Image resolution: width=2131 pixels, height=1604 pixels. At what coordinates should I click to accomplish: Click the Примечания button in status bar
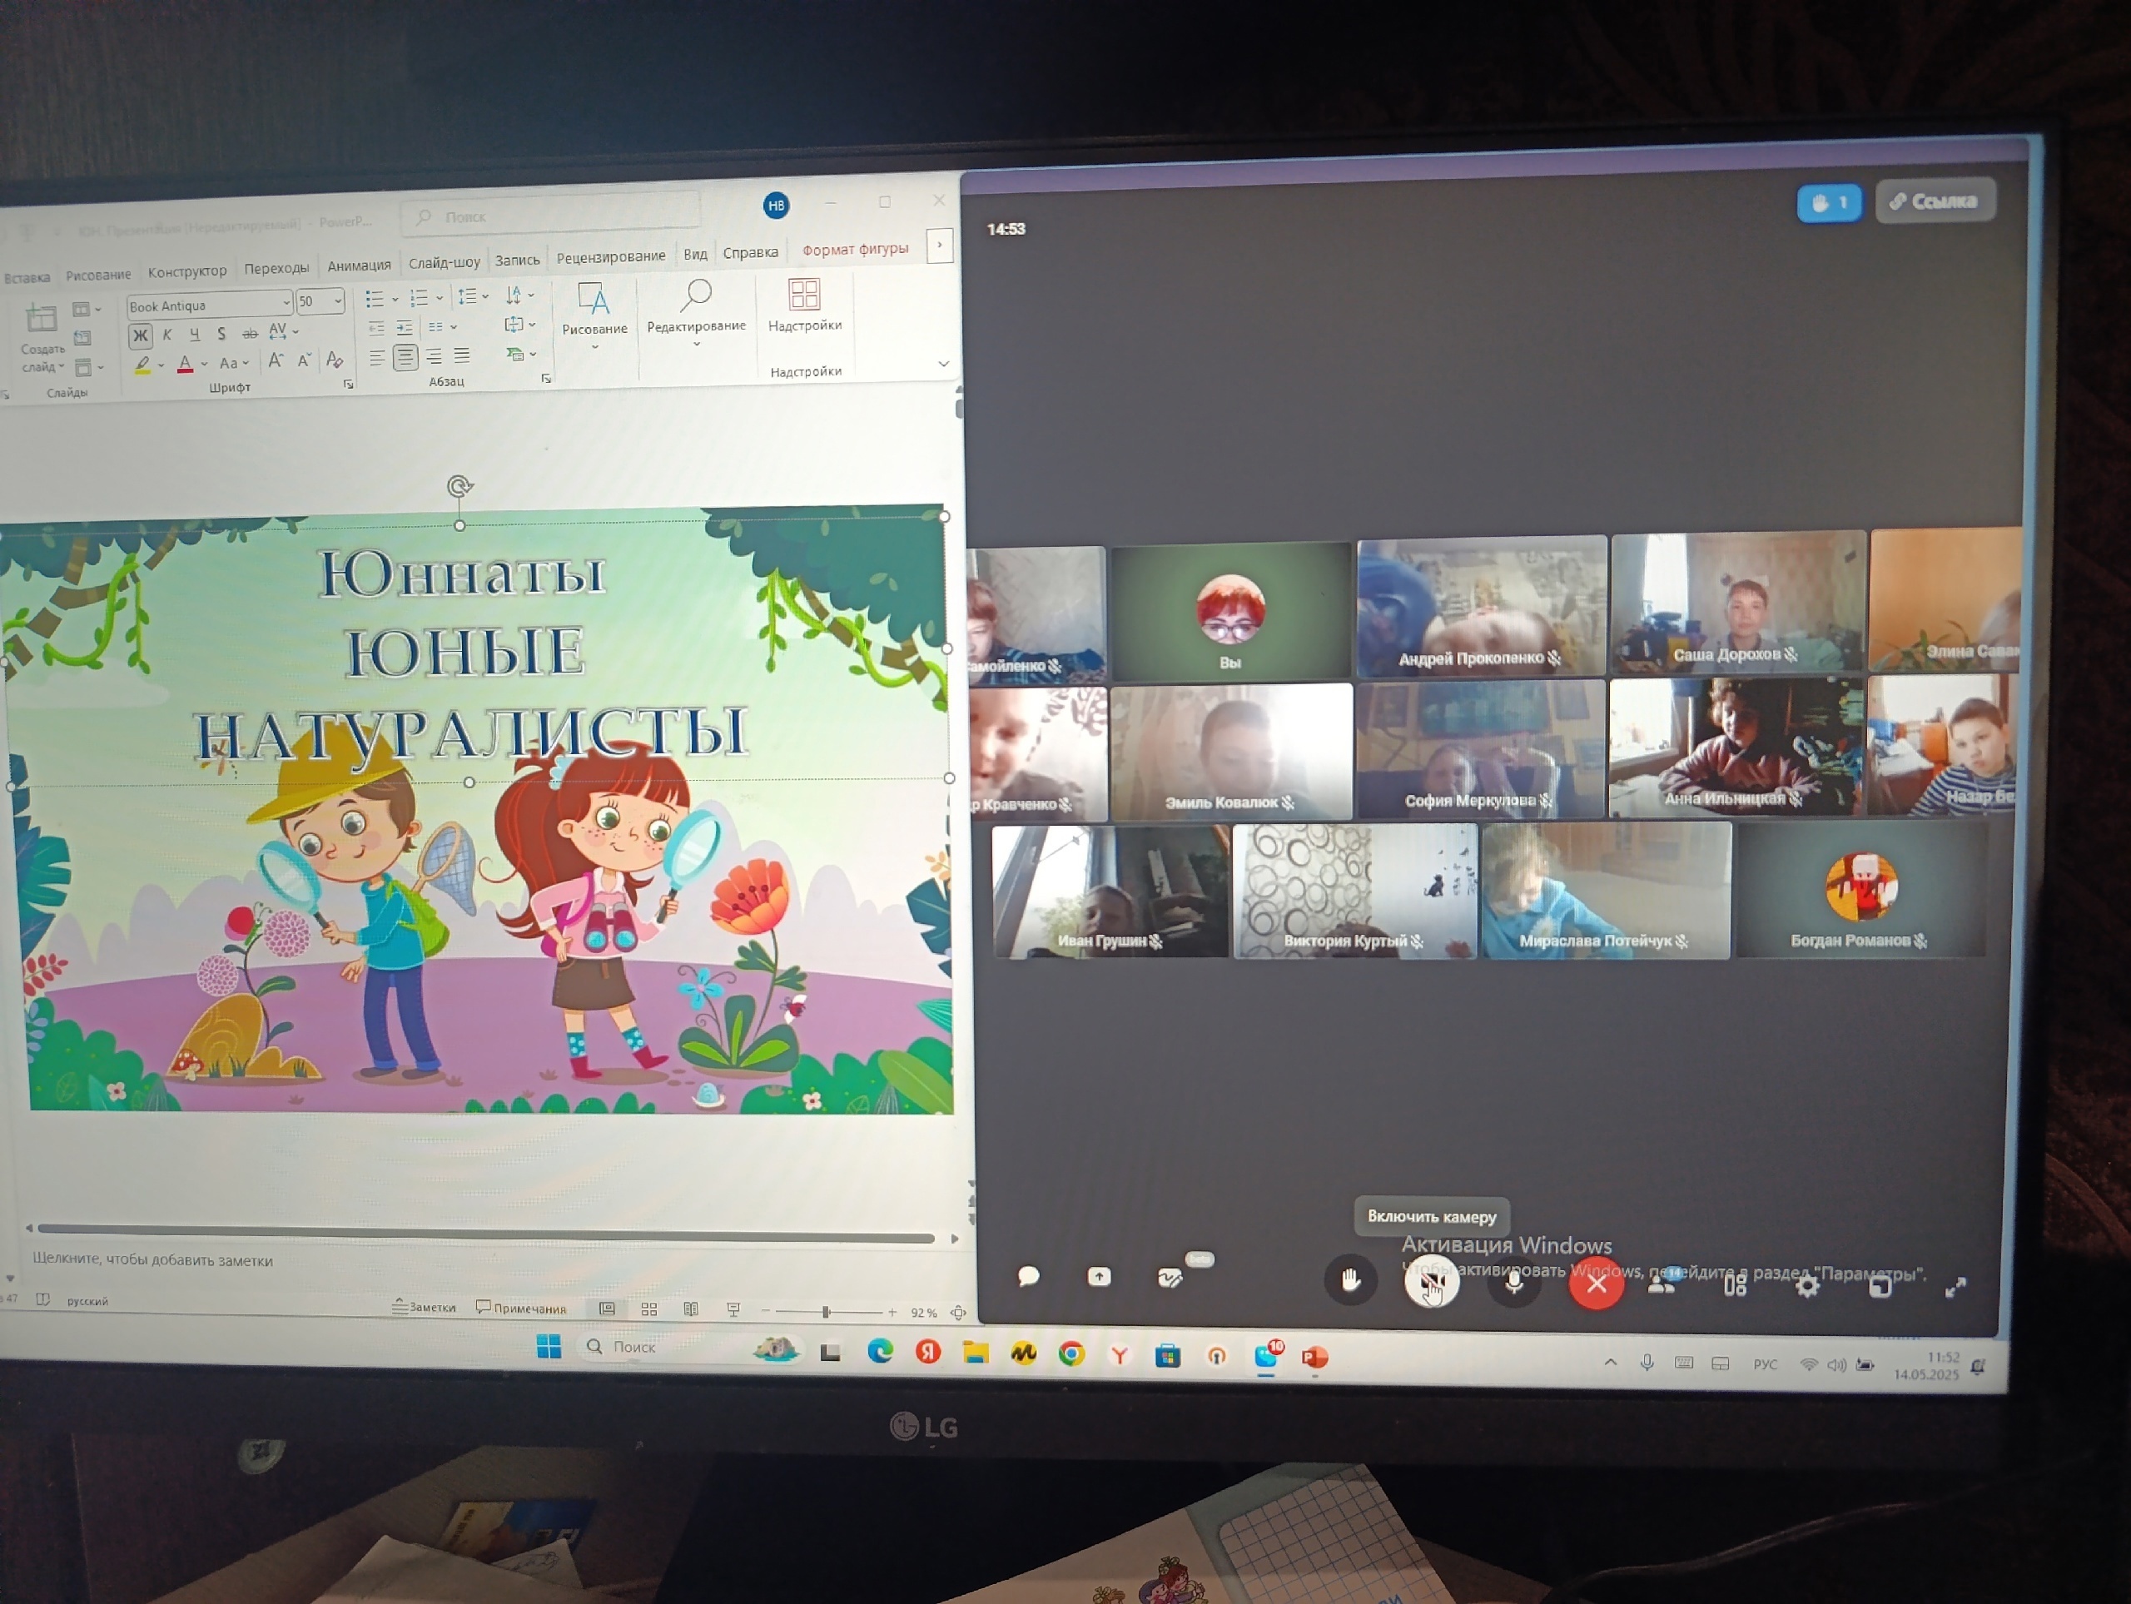tap(521, 1308)
